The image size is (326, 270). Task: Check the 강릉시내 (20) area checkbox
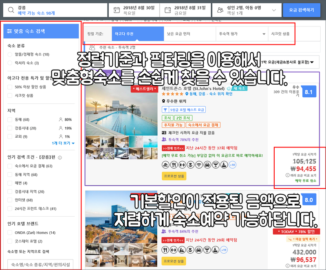click(x=10, y=128)
